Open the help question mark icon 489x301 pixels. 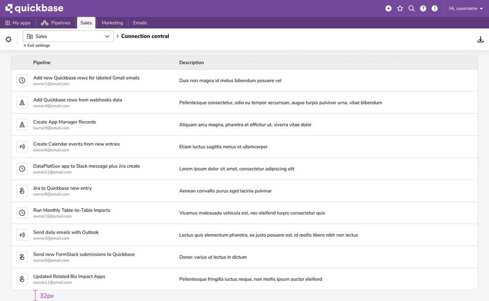pyautogui.click(x=423, y=8)
